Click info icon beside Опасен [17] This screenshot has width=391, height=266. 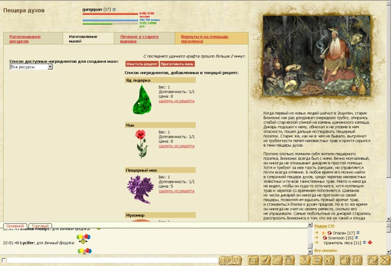[x=358, y=233]
